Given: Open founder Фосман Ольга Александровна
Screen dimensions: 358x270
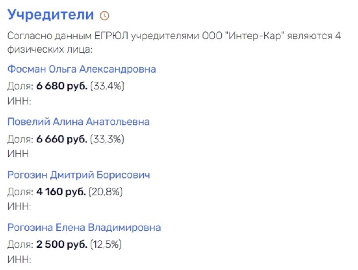Looking at the screenshot, I should point(82,69).
